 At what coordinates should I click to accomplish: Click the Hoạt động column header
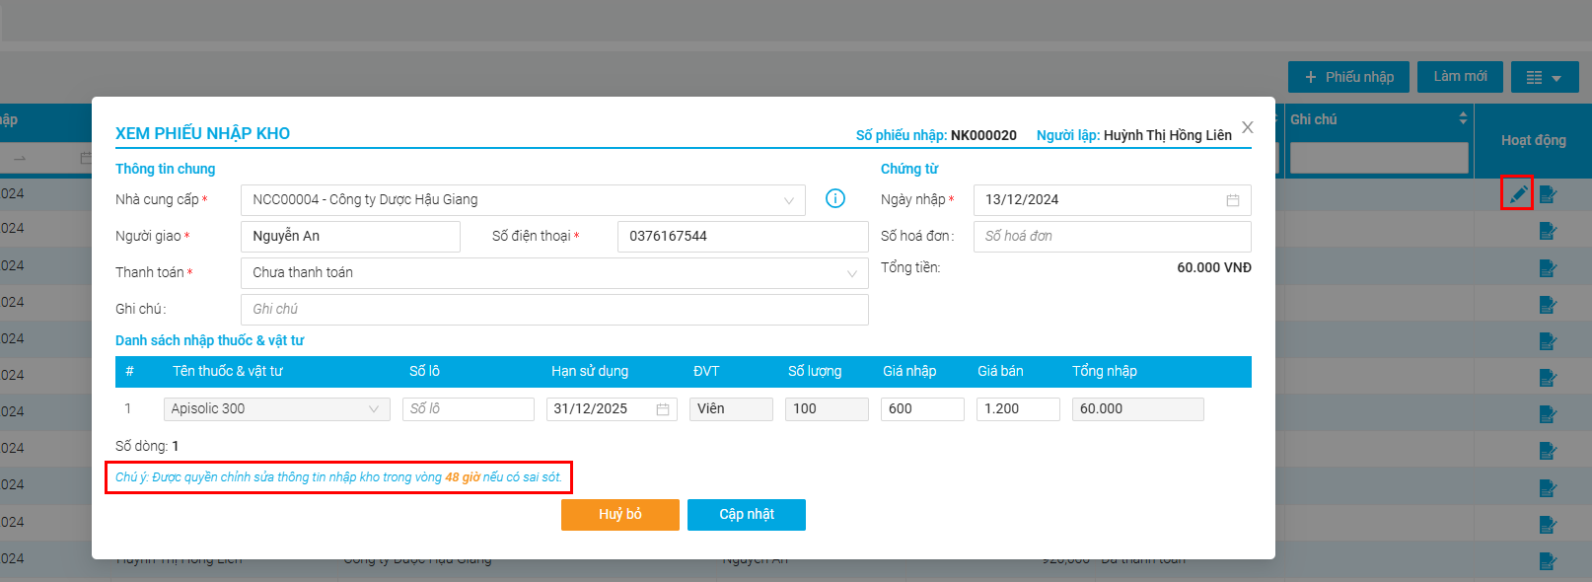(1534, 141)
